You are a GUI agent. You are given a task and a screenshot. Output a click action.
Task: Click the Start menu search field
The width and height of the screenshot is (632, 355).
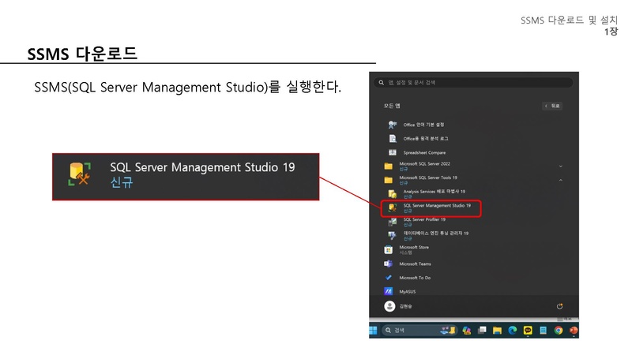(474, 82)
